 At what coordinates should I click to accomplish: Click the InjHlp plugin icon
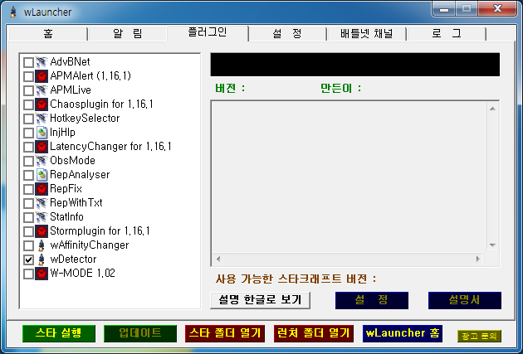pyautogui.click(x=42, y=133)
